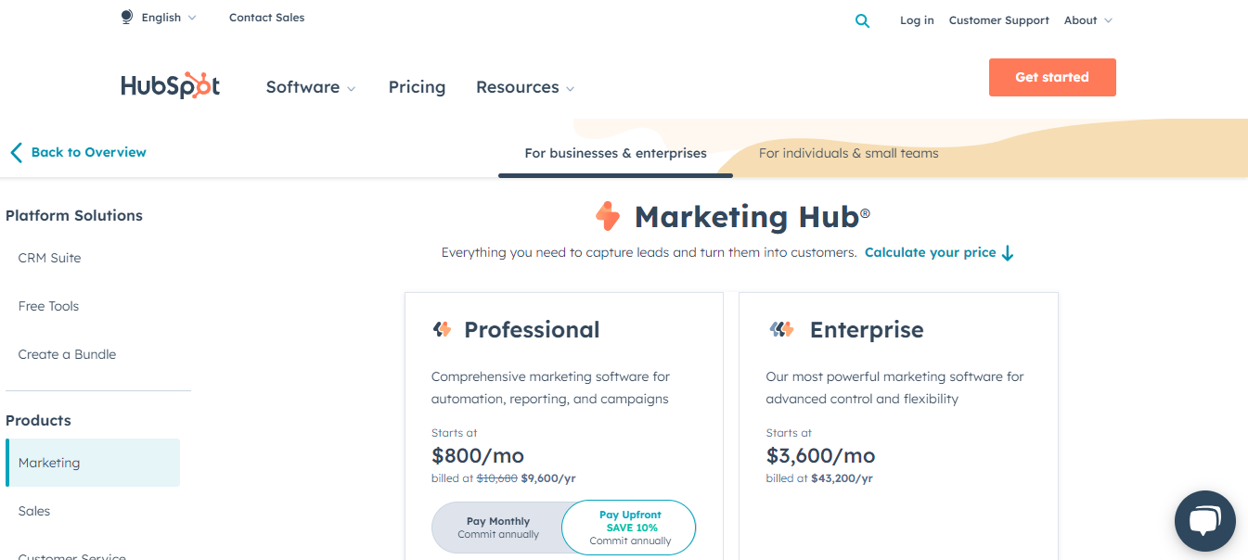Image resolution: width=1248 pixels, height=560 pixels.
Task: Select Pay Monthly billing option
Action: [x=498, y=528]
